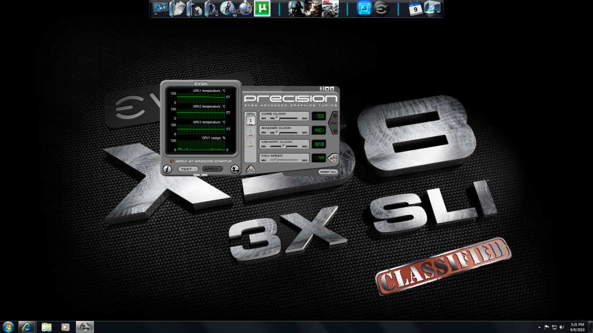Image resolution: width=593 pixels, height=333 pixels.
Task: Open the last dock icon beside calendar
Action: (432, 9)
